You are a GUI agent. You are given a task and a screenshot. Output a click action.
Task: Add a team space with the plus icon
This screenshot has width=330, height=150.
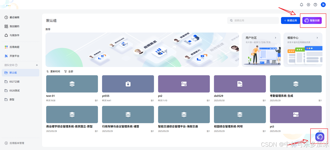click(x=37, y=65)
